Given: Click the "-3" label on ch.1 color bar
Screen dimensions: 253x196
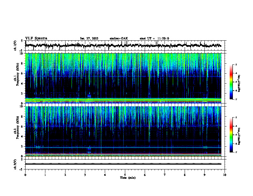Looking at the screenshot, I should click(x=236, y=64).
